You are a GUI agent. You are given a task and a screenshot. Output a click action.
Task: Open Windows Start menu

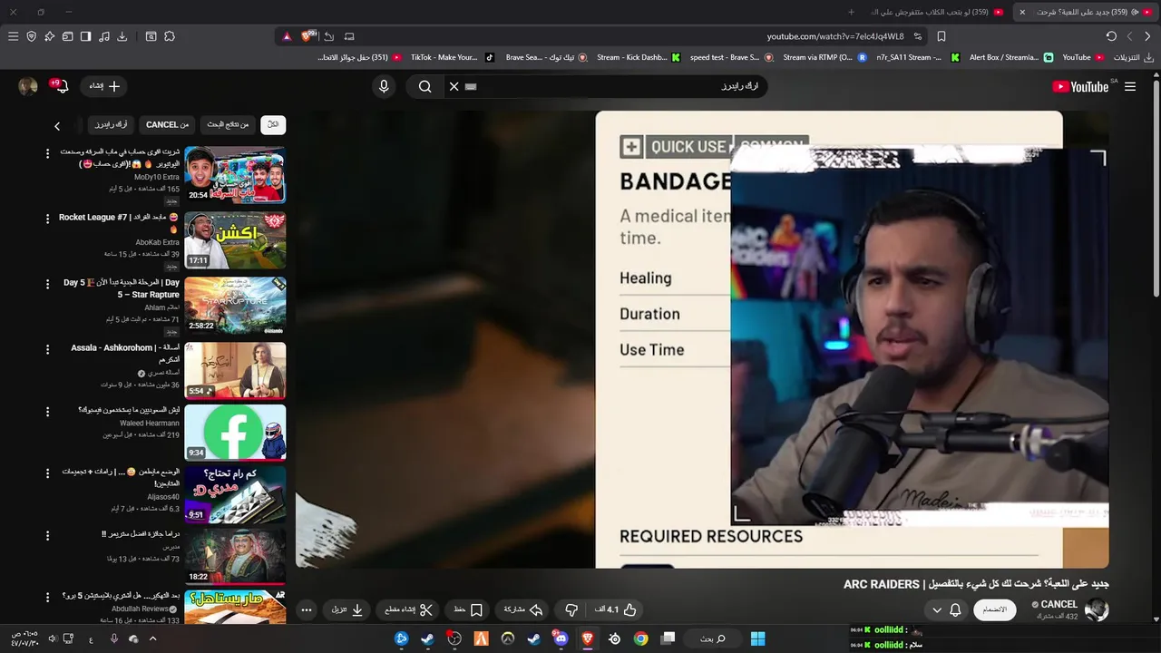tap(758, 638)
